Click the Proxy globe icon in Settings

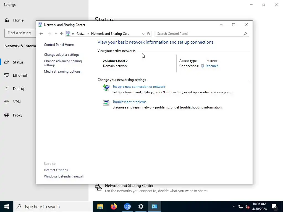(x=7, y=115)
